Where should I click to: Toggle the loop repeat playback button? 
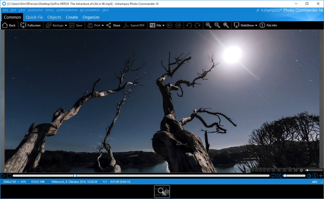[x=273, y=176]
